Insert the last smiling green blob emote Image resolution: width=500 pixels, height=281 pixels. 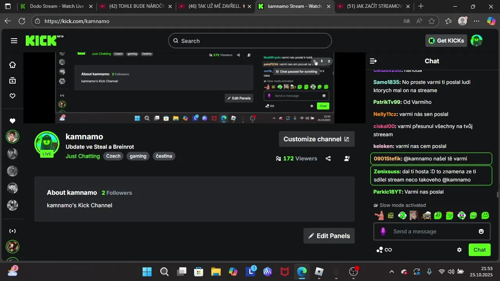click(x=486, y=215)
